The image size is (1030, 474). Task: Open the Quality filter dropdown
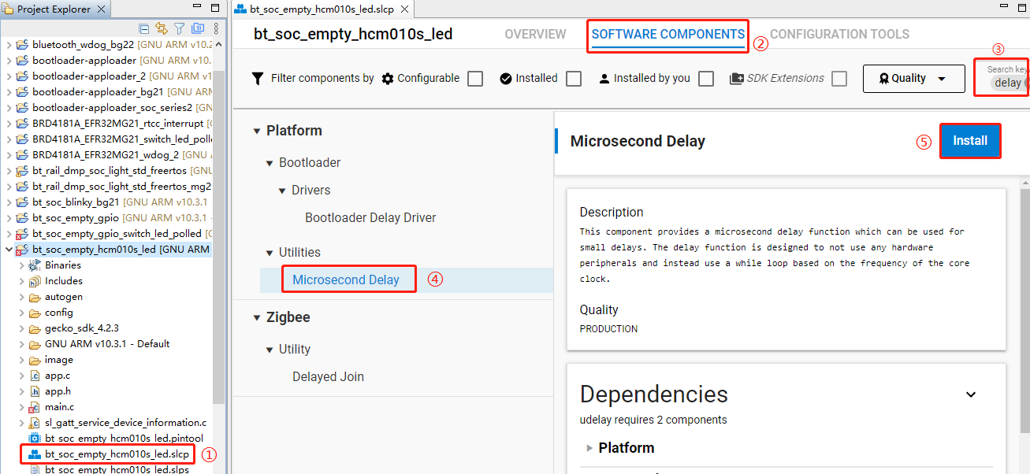913,78
